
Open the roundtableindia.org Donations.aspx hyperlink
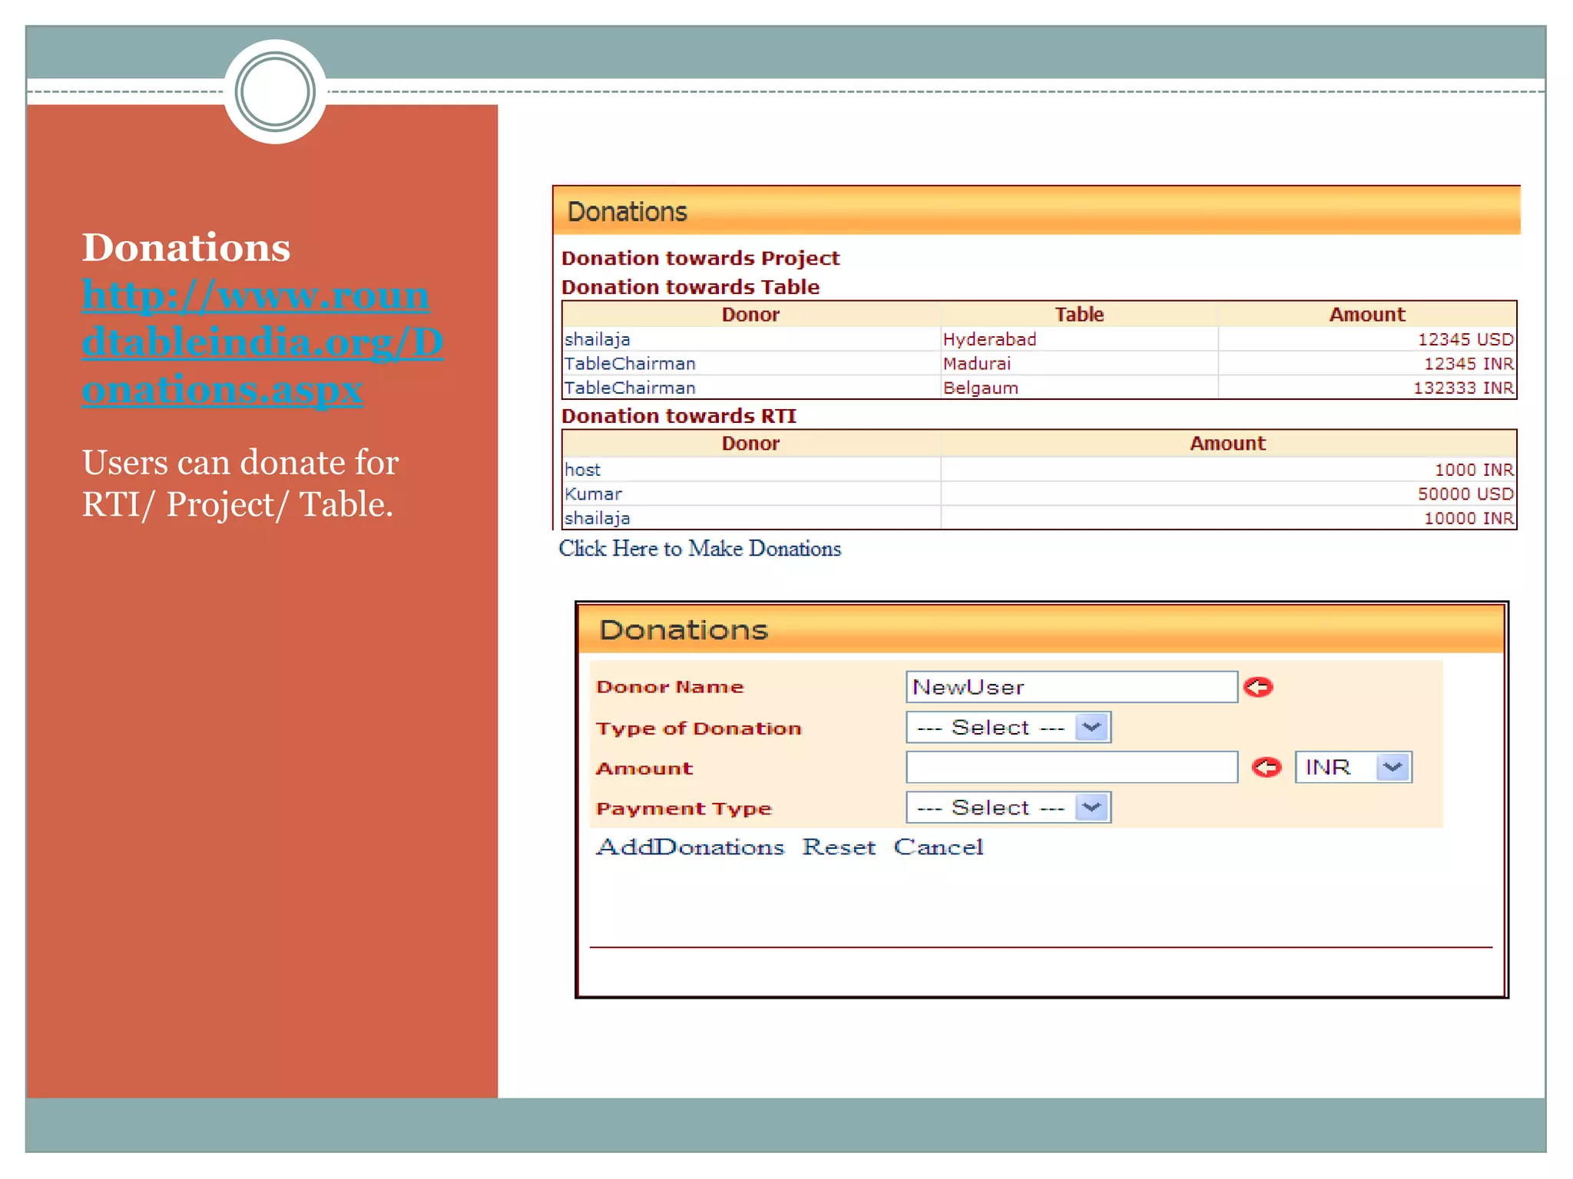coord(263,342)
